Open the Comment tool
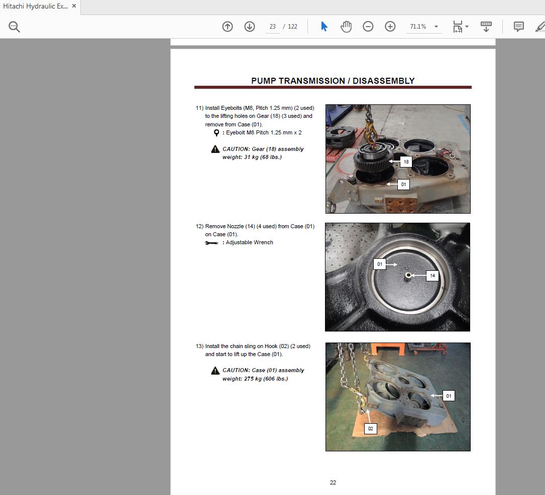 pyautogui.click(x=518, y=26)
